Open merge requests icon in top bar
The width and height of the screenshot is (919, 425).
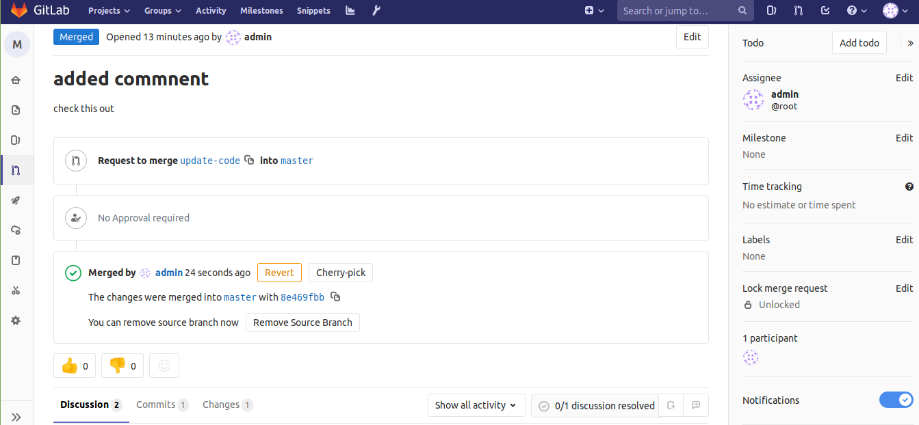[798, 10]
